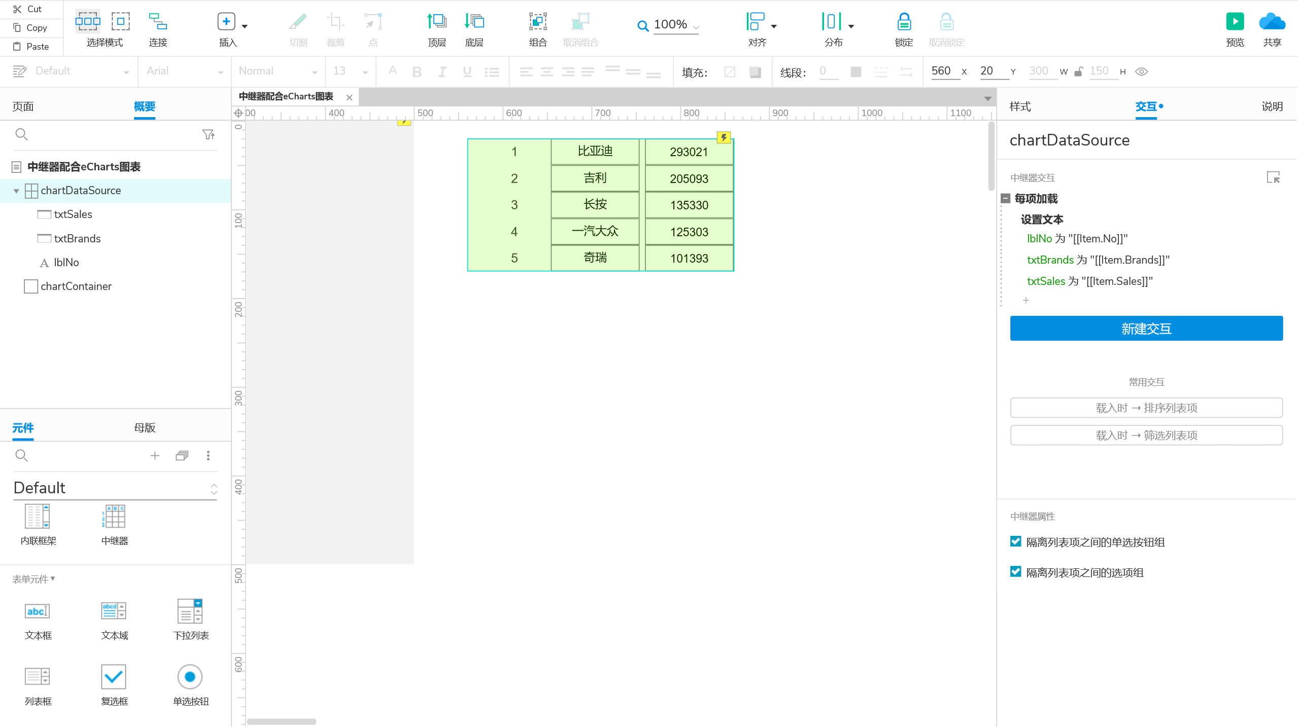Open the 分布 dropdown arrow

851,26
